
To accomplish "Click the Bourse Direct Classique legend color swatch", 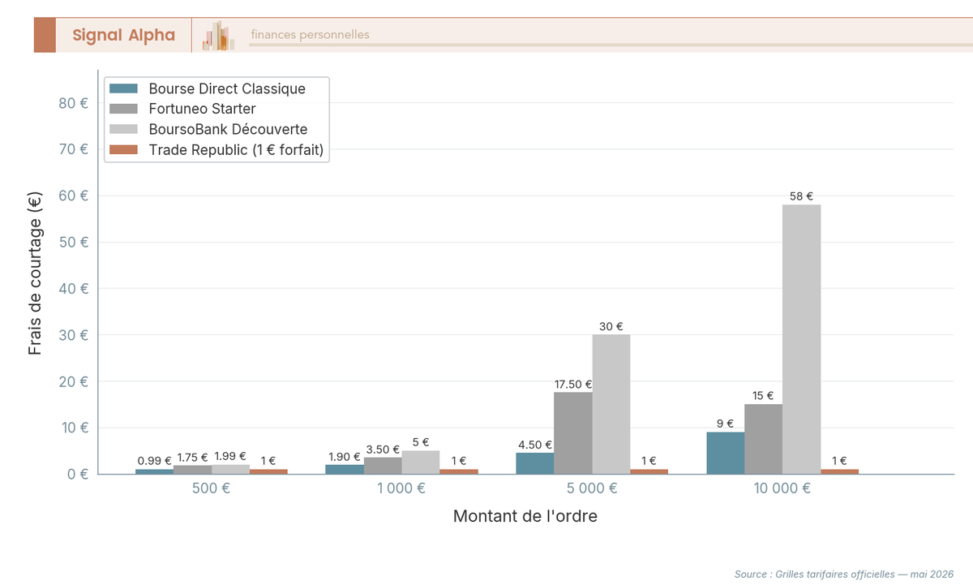I will (124, 88).
